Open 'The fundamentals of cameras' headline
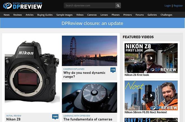The image size is (185, 122). click(x=88, y=119)
